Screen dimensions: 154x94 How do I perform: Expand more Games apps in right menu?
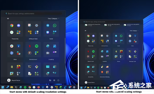(x=121, y=57)
